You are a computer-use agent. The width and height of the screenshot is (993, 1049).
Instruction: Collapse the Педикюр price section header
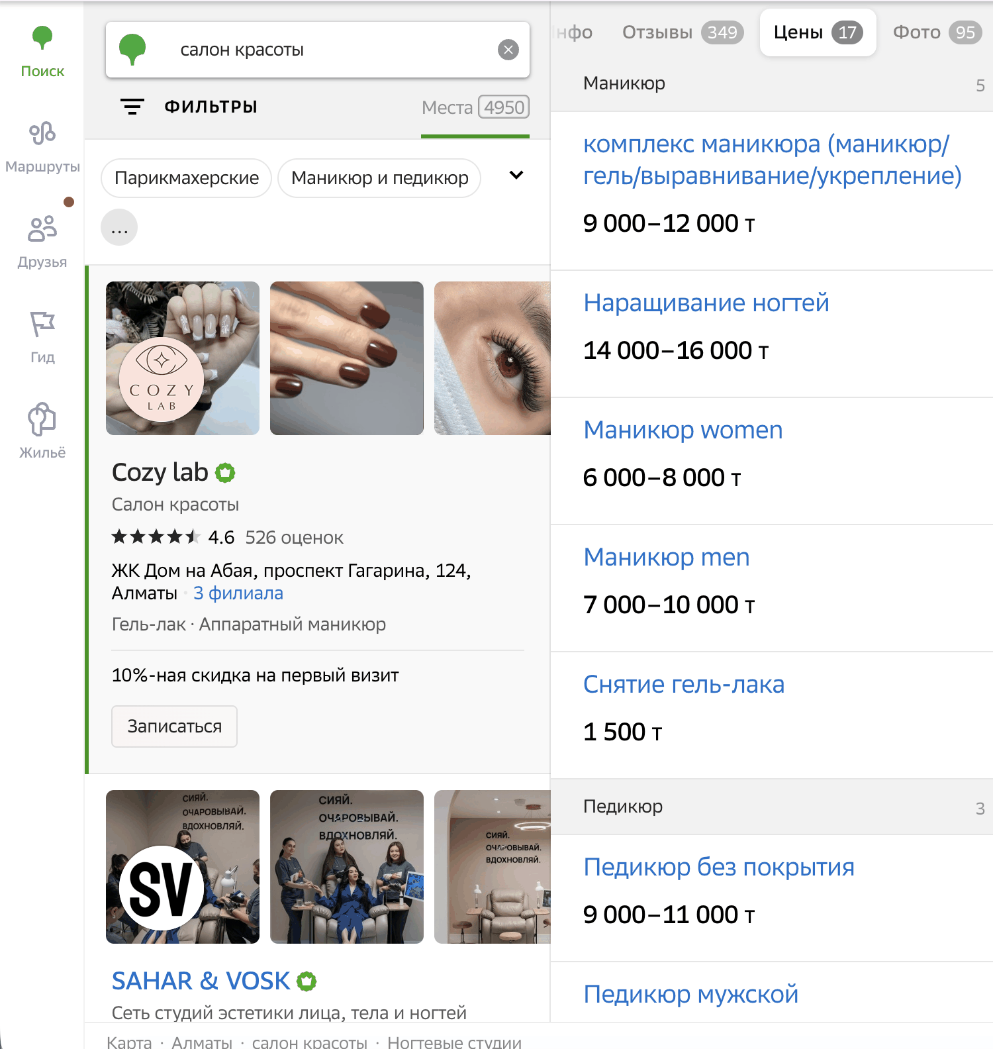[x=772, y=807]
